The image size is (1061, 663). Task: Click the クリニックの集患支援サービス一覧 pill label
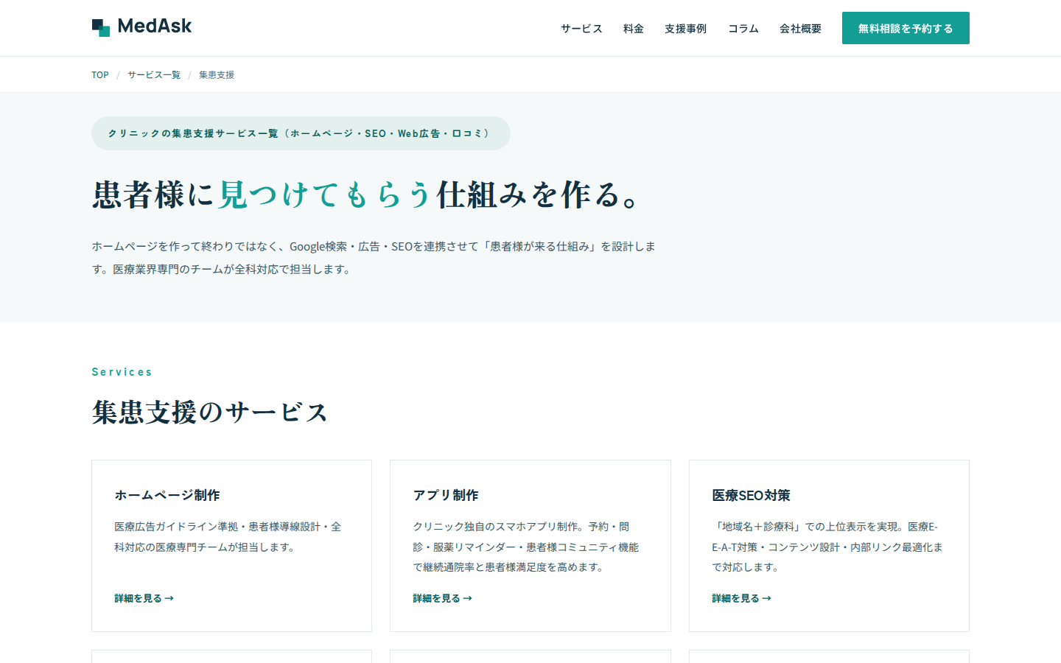(x=301, y=133)
